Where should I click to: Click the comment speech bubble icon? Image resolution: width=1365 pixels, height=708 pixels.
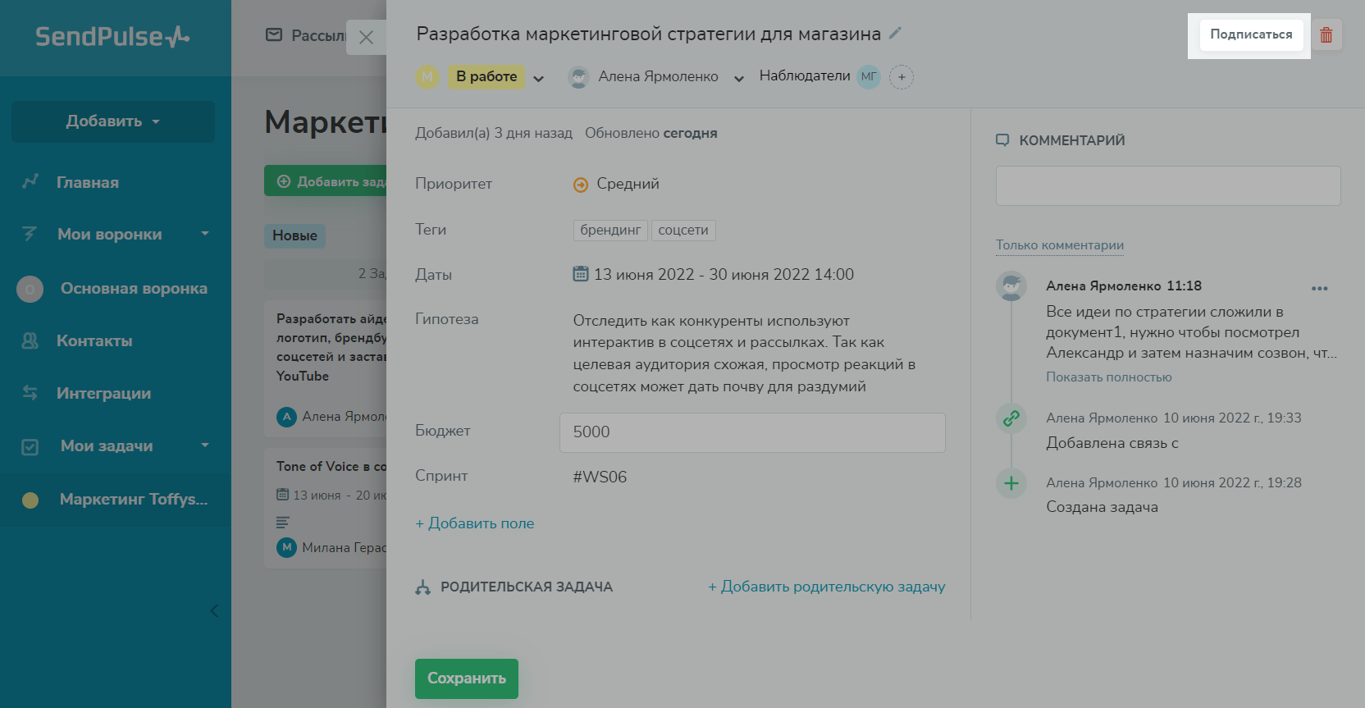(1002, 140)
